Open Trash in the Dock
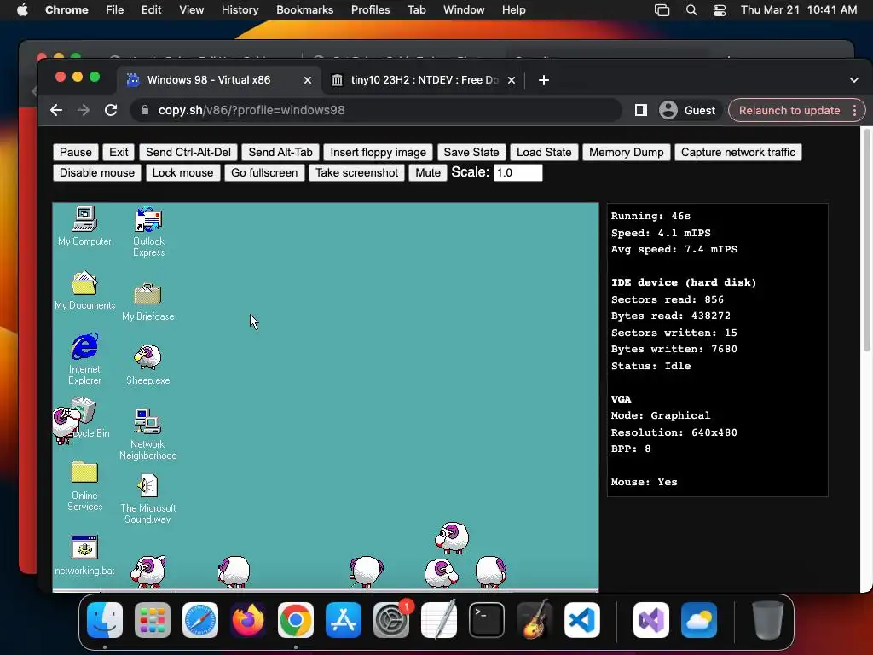The height and width of the screenshot is (655, 873). point(768,620)
